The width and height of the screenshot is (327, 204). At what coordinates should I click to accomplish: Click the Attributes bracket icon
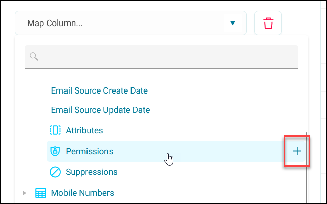[x=55, y=130]
